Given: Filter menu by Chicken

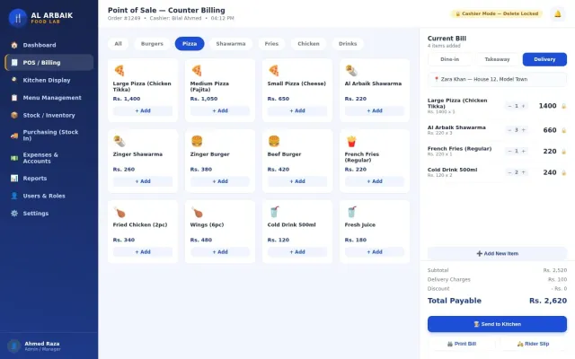Looking at the screenshot, I should click(x=308, y=44).
